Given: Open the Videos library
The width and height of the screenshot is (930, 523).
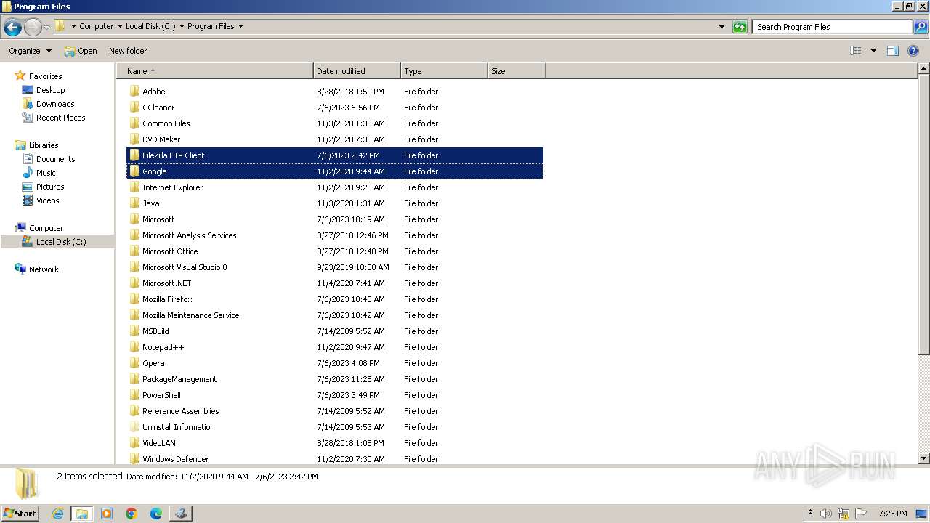Looking at the screenshot, I should 47,200.
